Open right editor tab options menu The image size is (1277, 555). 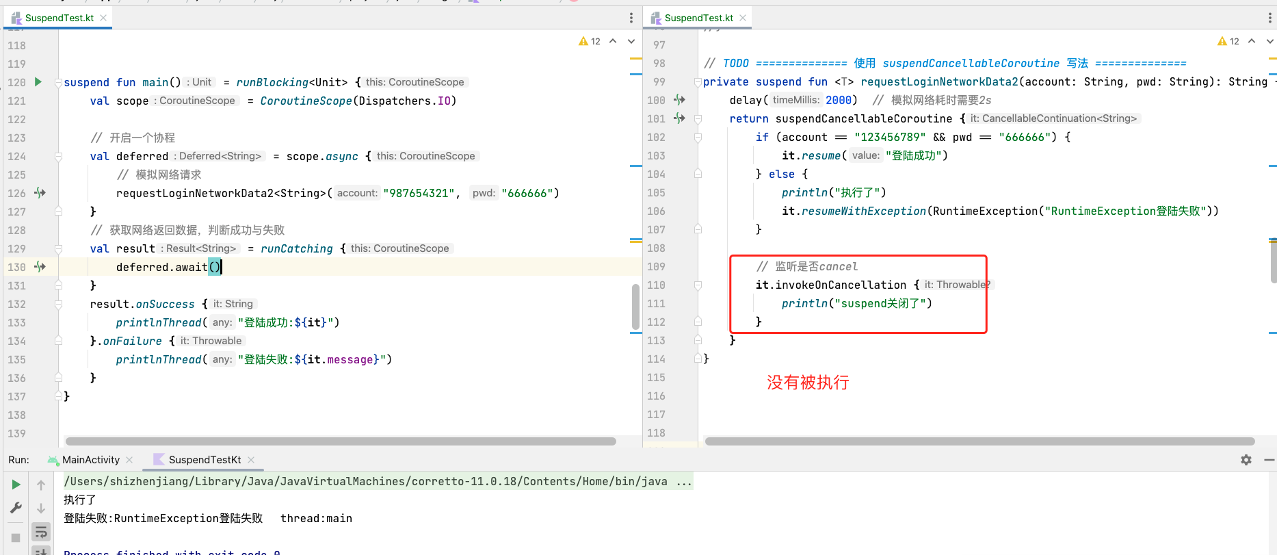pos(1270,18)
